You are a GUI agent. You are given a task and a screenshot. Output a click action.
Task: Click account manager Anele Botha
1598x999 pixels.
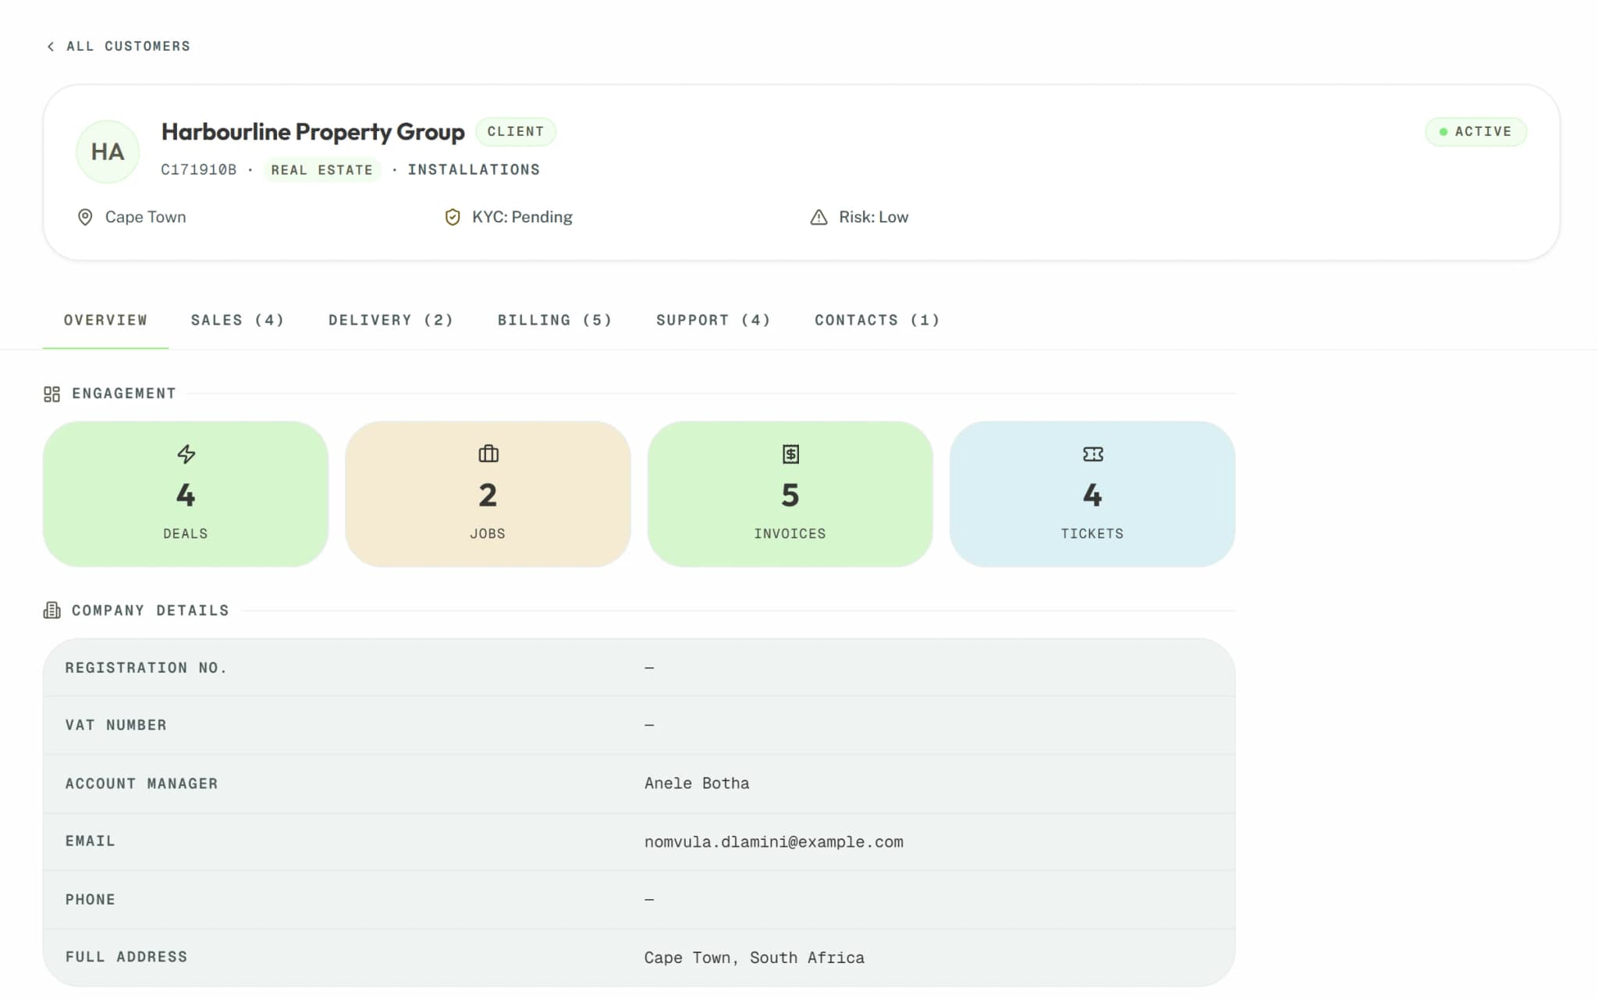697,784
